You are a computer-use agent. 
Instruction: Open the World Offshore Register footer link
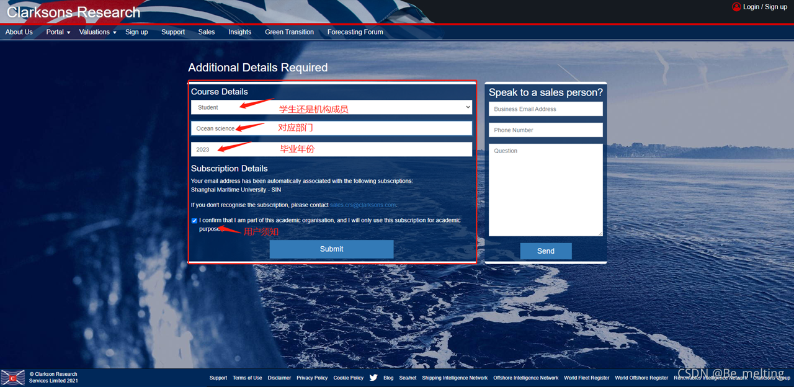click(x=641, y=378)
